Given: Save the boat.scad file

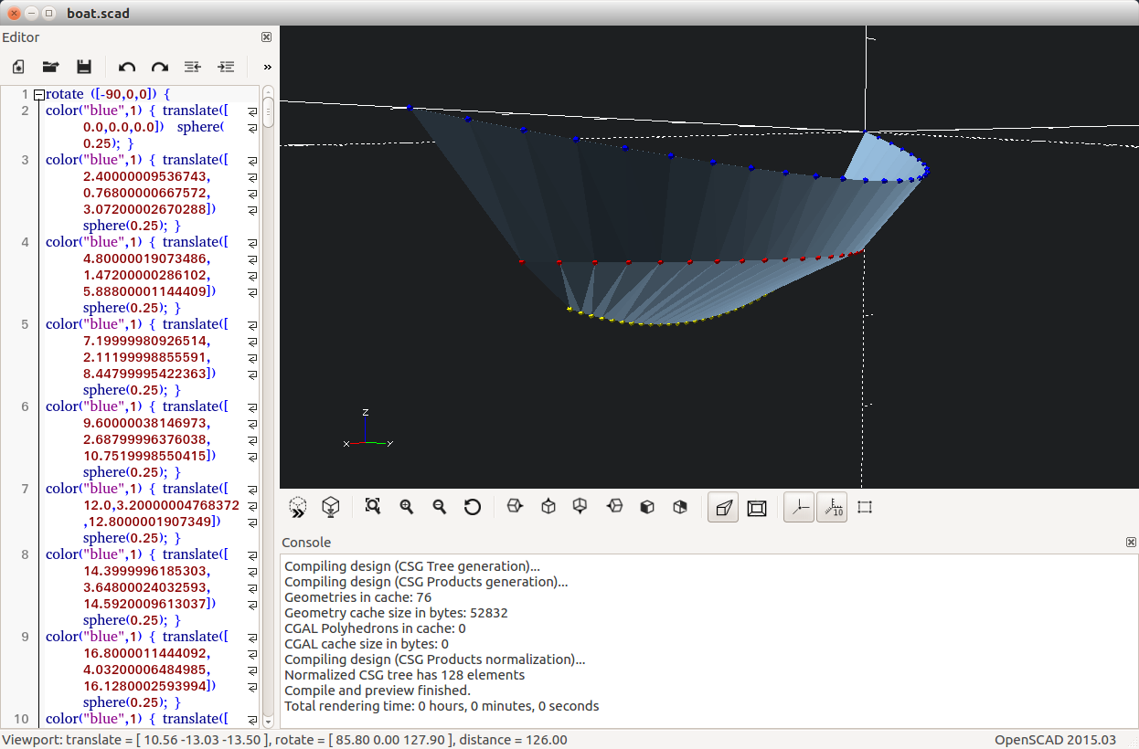Looking at the screenshot, I should point(84,67).
